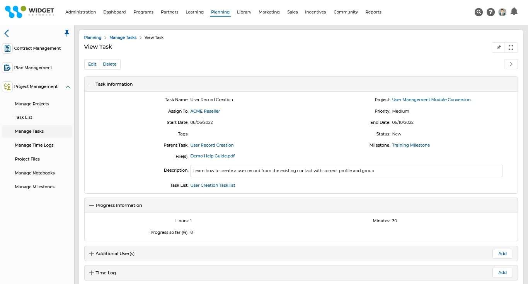The width and height of the screenshot is (528, 284).
Task: Click the search magnifier icon
Action: click(479, 12)
